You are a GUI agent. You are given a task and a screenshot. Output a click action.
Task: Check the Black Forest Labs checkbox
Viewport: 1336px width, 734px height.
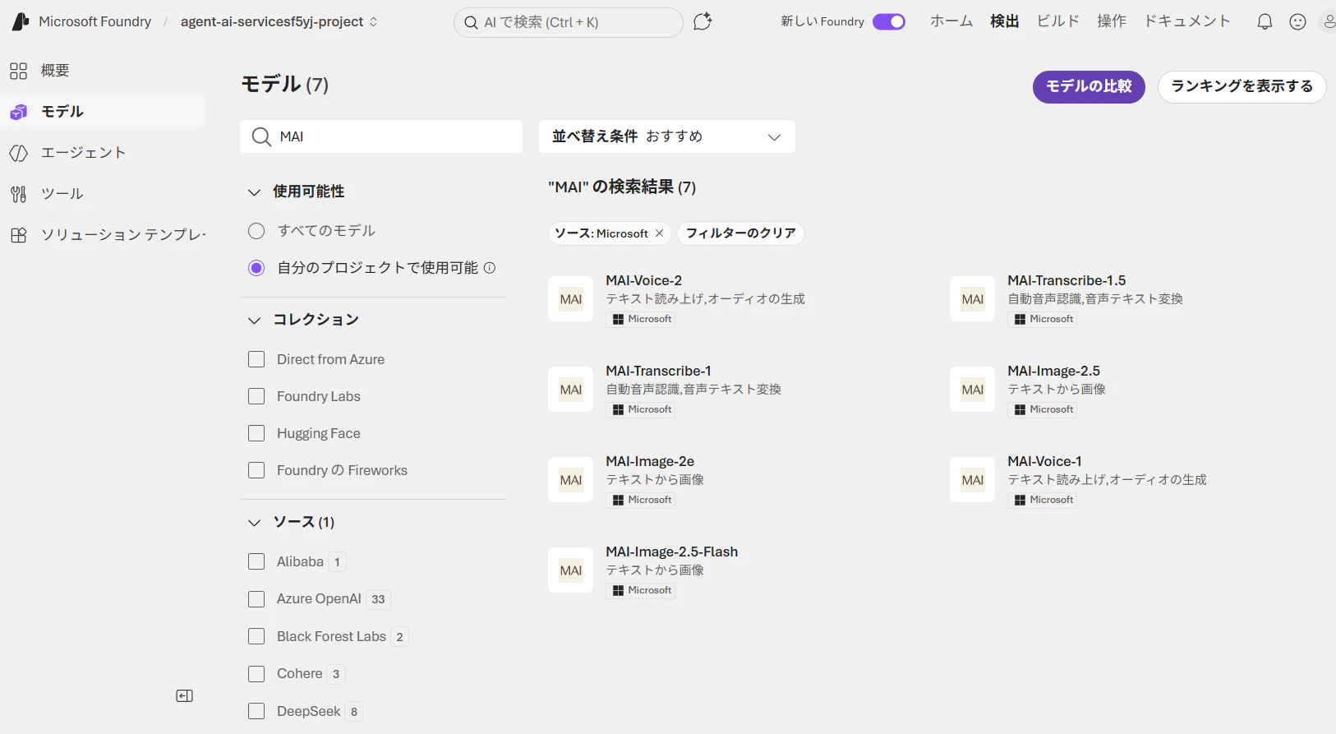coord(256,637)
